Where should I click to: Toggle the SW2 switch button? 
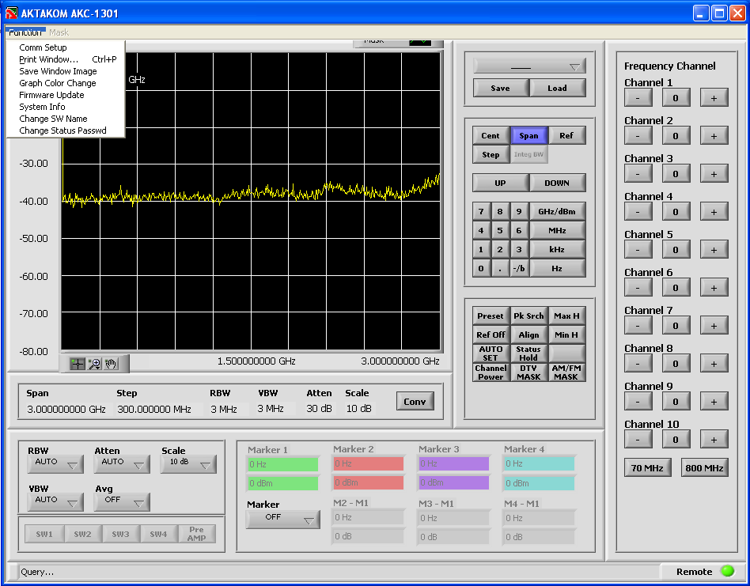coord(83,534)
